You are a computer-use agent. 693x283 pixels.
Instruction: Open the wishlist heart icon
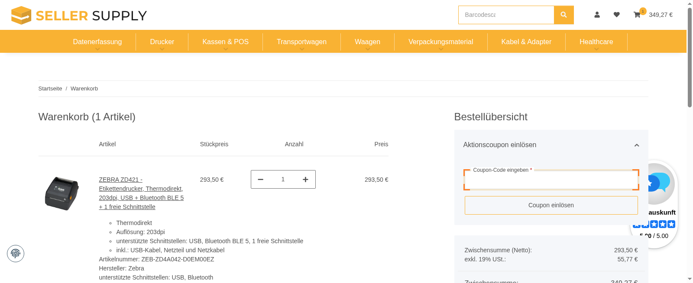click(x=616, y=15)
